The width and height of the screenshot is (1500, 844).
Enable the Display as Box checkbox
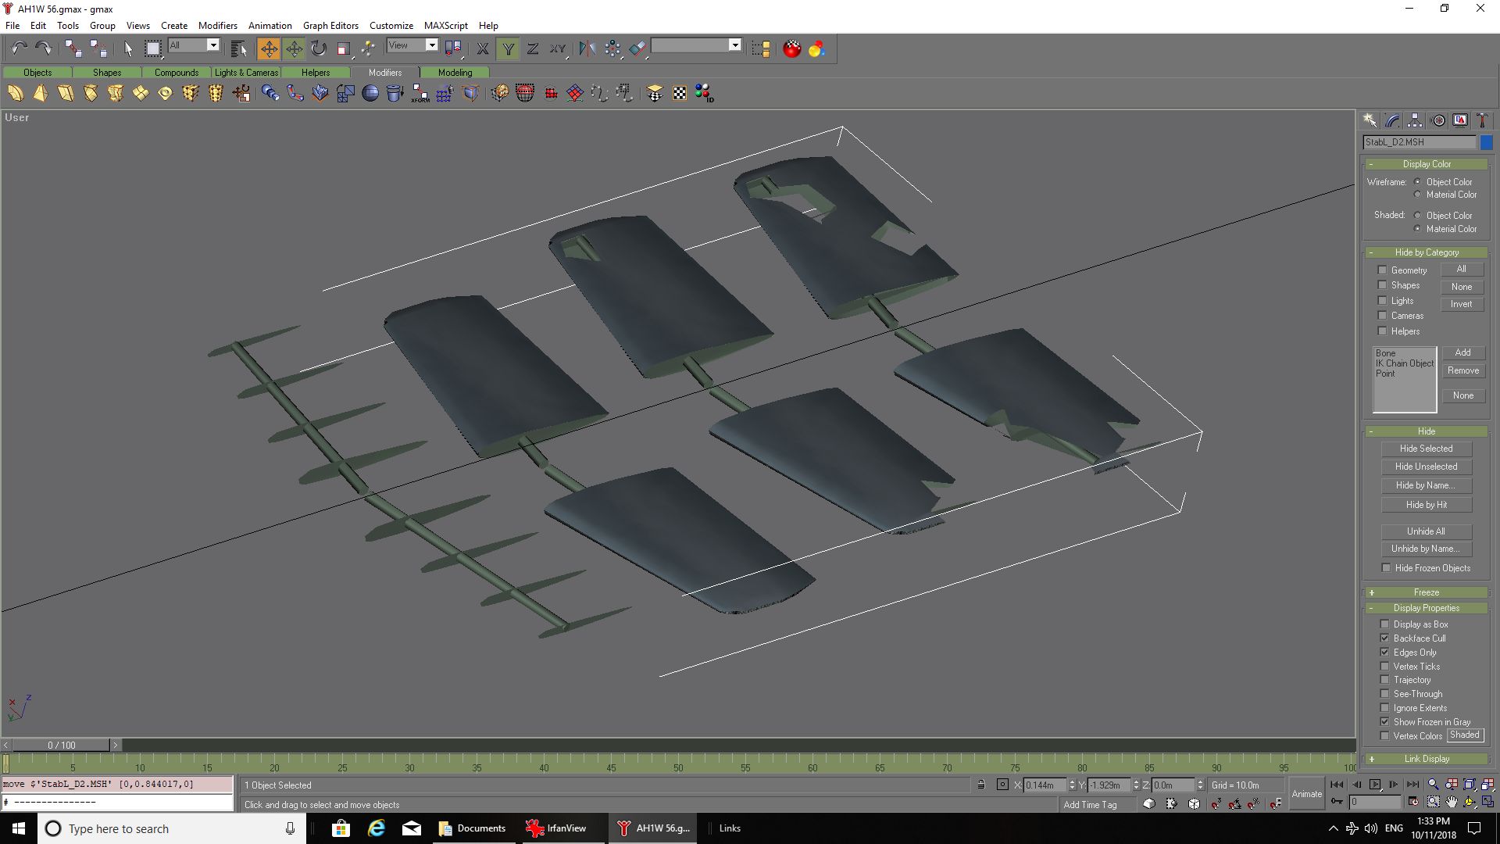(1385, 624)
